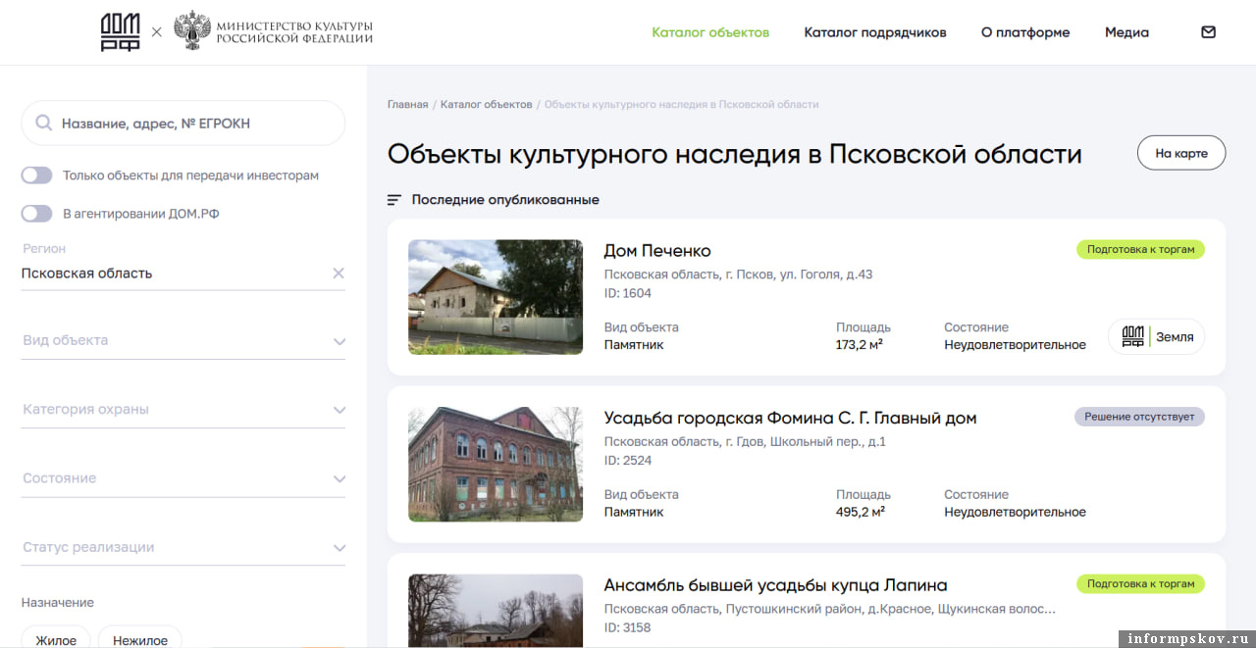Click the area value 173,2 м²
This screenshot has height=648, width=1256.
click(860, 345)
